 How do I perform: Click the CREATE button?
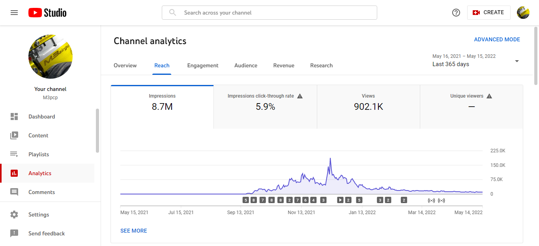[x=488, y=13]
